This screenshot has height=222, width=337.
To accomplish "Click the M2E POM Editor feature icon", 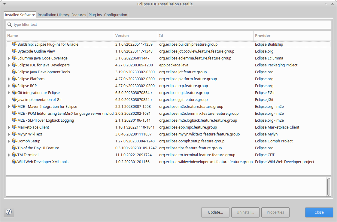I will [14, 113].
